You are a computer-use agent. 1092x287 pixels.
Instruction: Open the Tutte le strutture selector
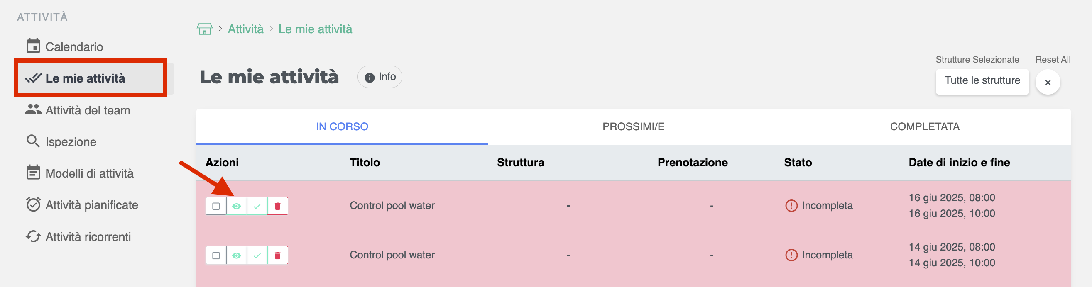(982, 81)
